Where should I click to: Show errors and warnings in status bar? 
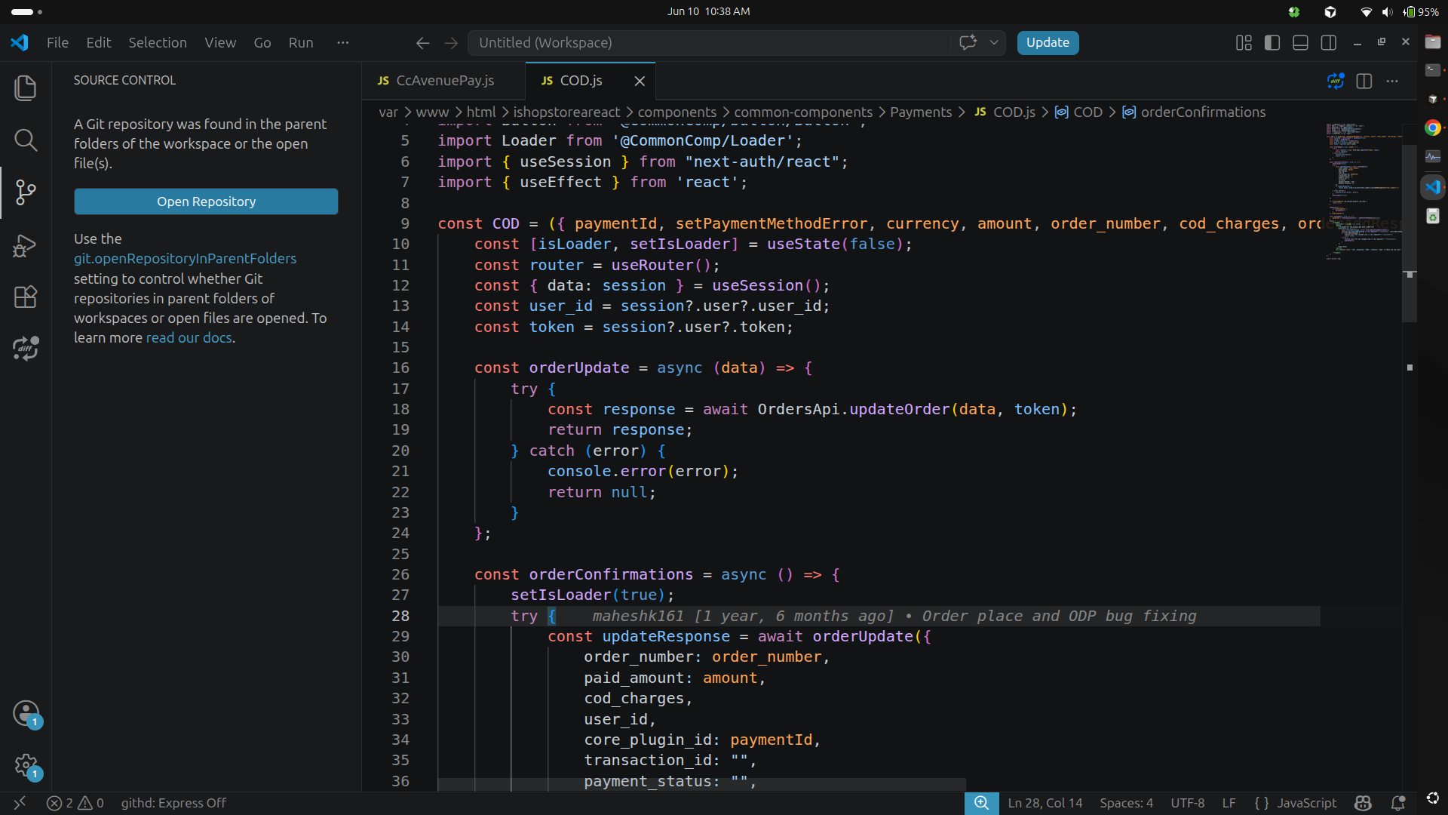(75, 803)
